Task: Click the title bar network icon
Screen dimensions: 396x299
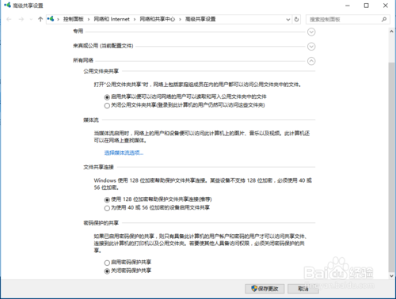Action: [7, 5]
